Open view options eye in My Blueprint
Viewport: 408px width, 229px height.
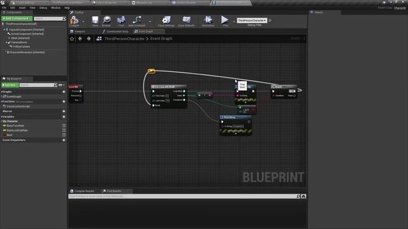(61, 85)
